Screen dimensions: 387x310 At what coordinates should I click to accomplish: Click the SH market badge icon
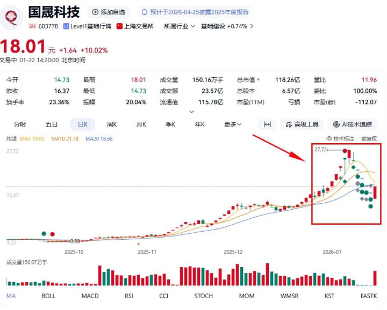click(x=32, y=26)
